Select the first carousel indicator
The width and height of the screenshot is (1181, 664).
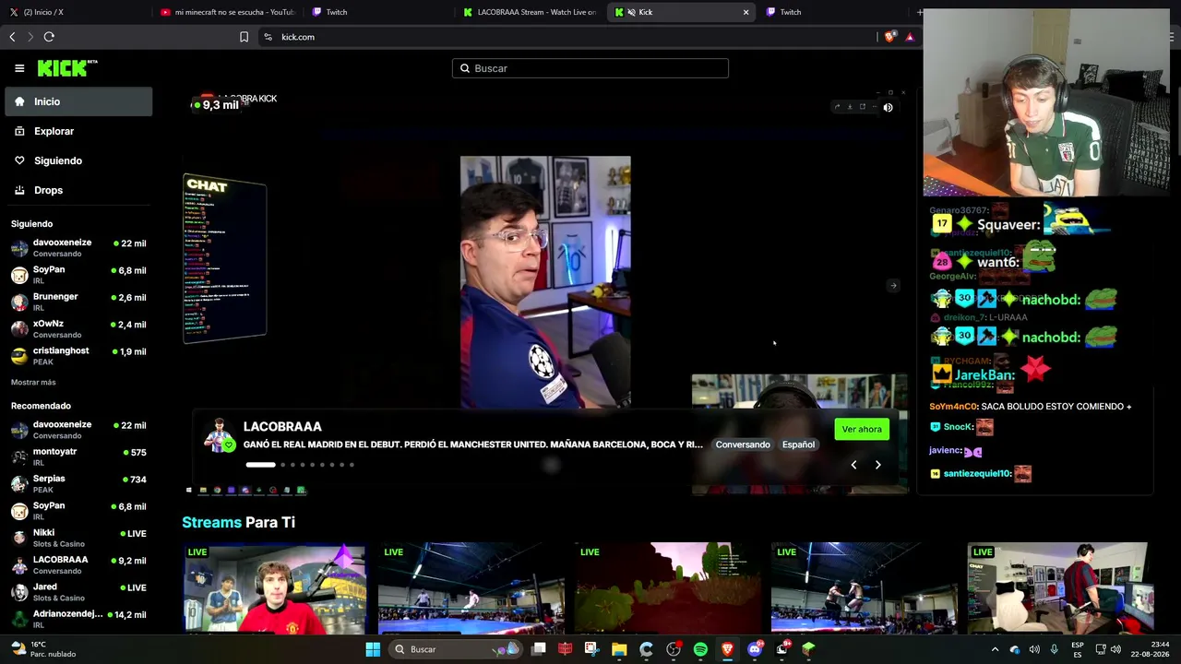[x=260, y=465]
